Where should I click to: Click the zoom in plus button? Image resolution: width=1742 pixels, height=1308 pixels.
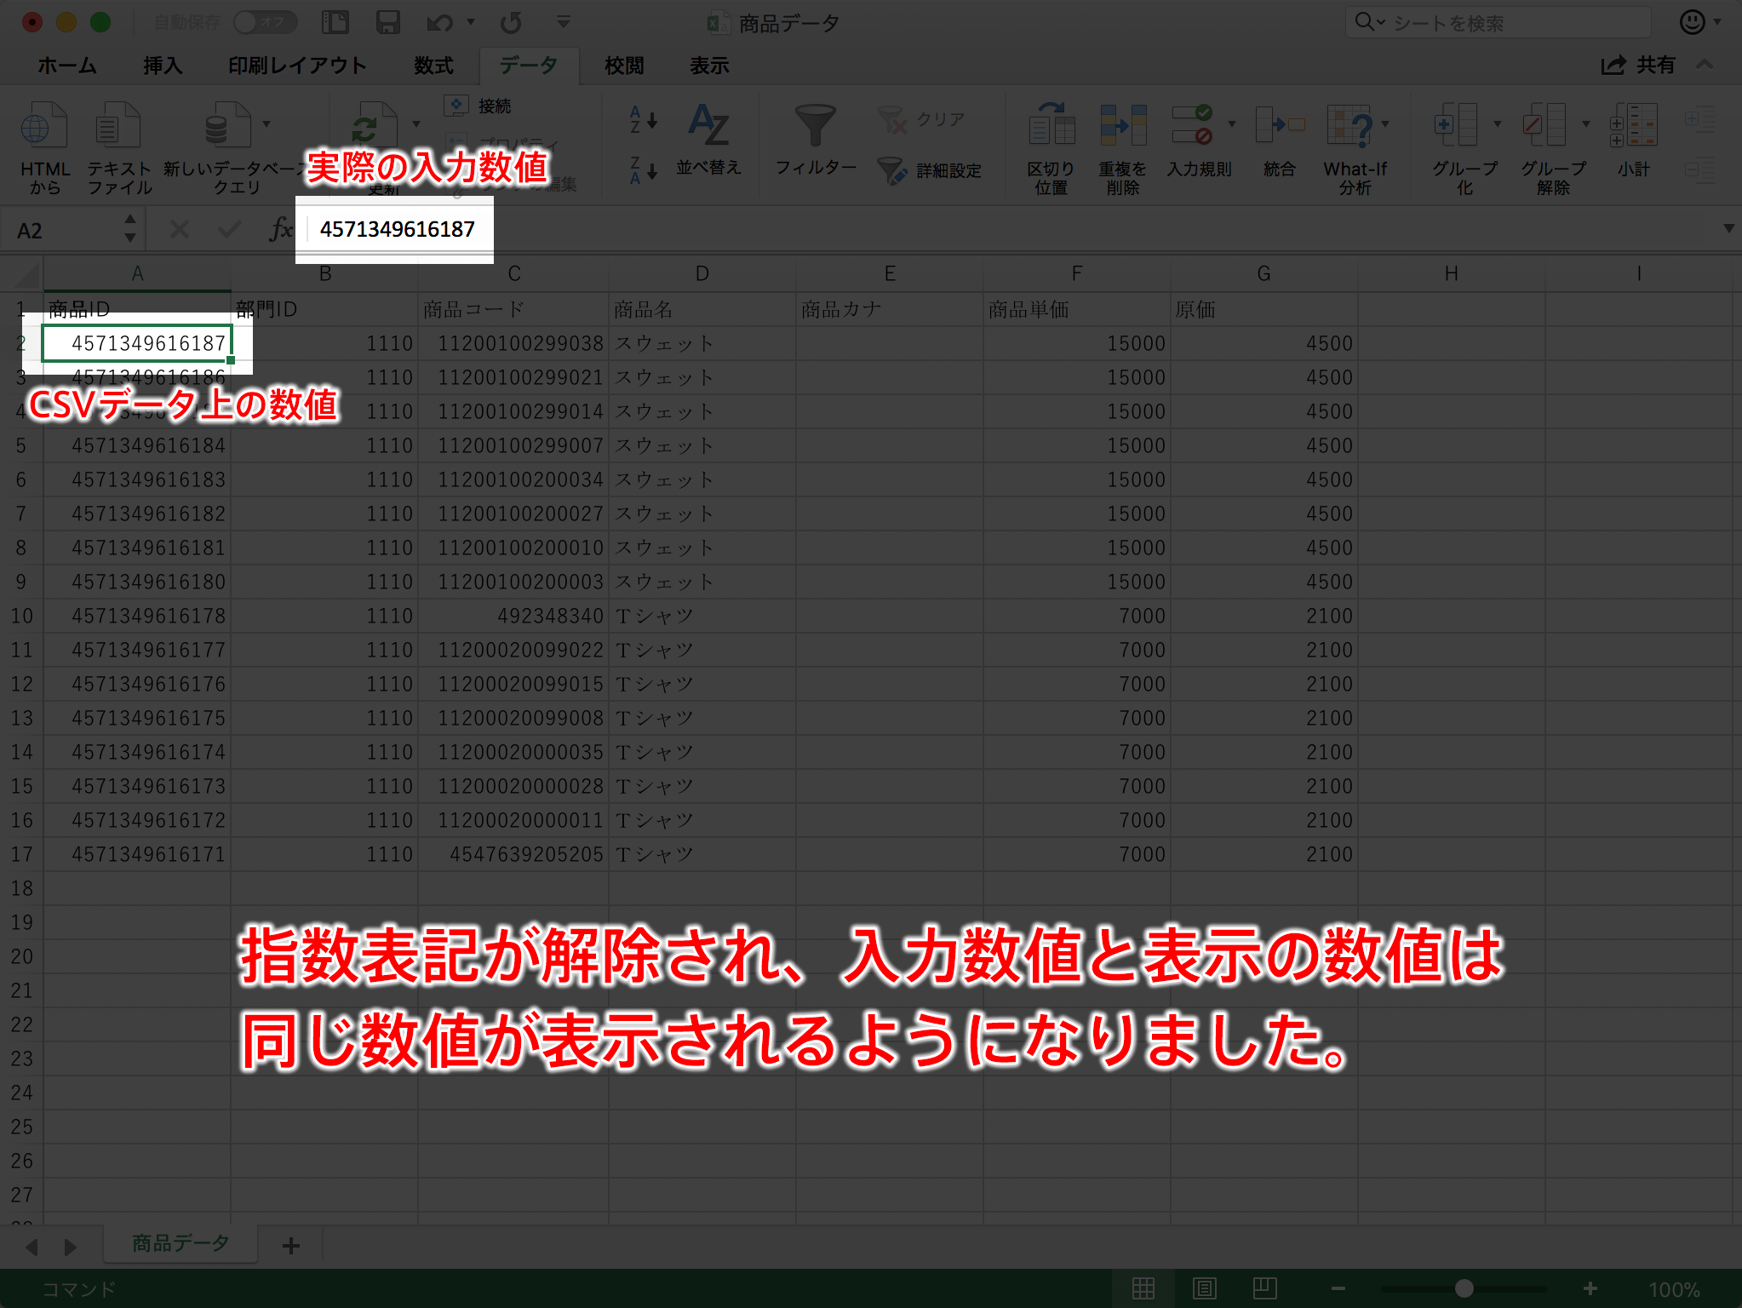[x=1590, y=1288]
